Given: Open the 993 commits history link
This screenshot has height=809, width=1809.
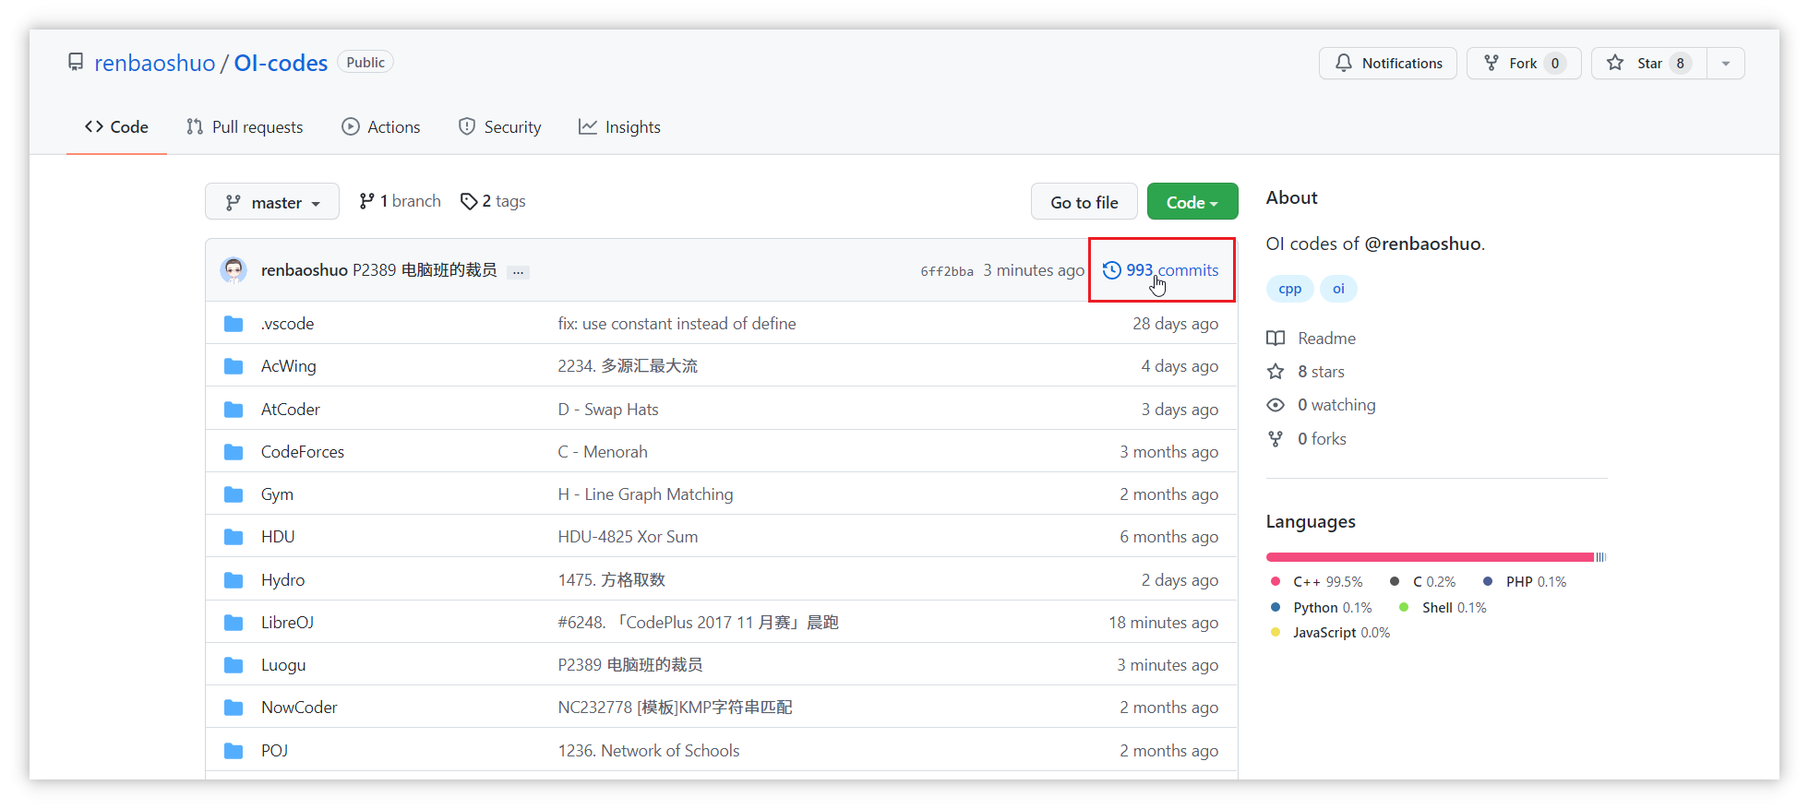Looking at the screenshot, I should [1161, 269].
